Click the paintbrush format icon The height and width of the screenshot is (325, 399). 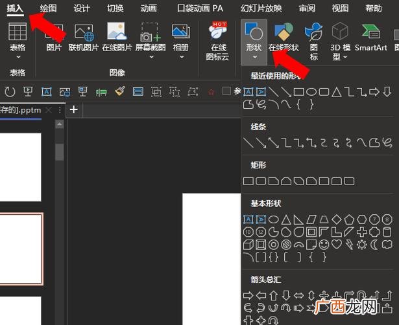click(119, 91)
